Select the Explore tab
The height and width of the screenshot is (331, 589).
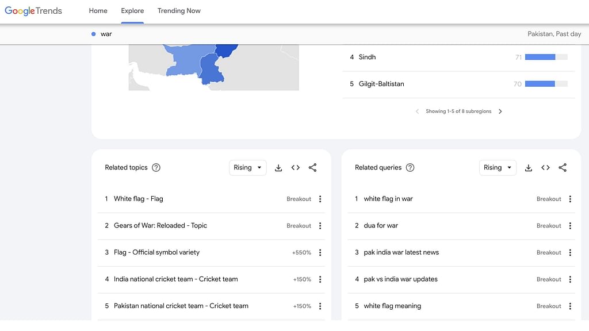132,11
